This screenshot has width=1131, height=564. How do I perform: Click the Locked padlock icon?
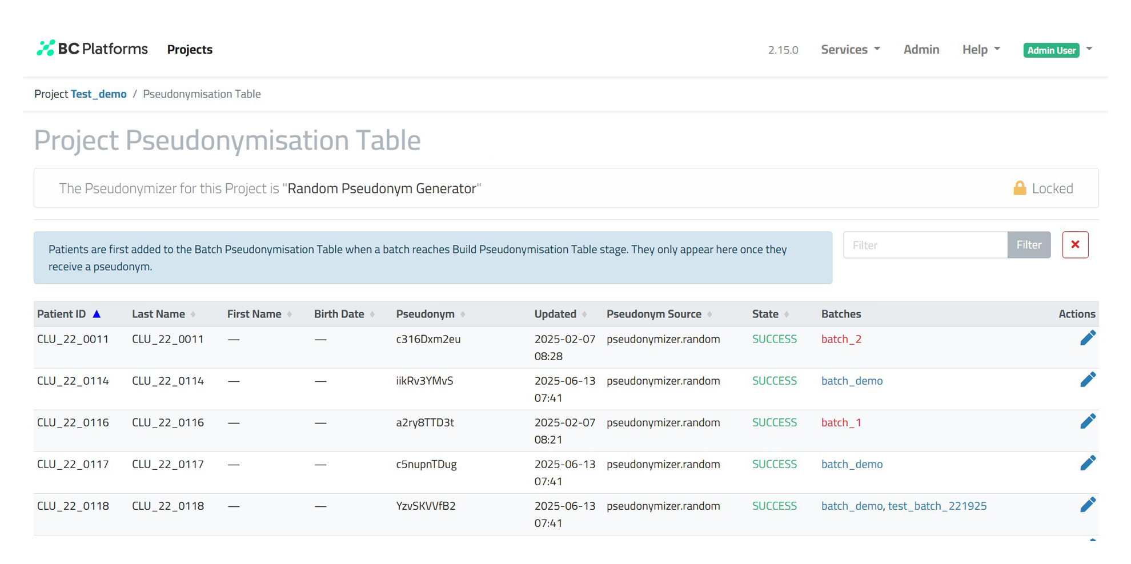coord(1020,188)
